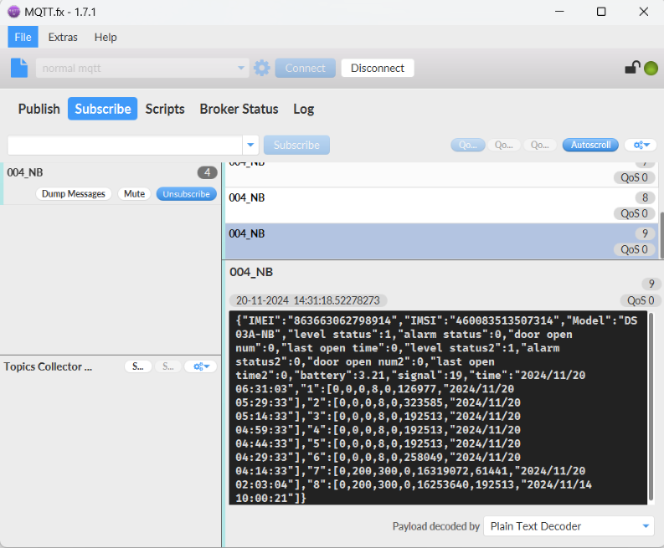Open the normal mqtt profile dropdown
This screenshot has width=664, height=548.
pyautogui.click(x=142, y=68)
